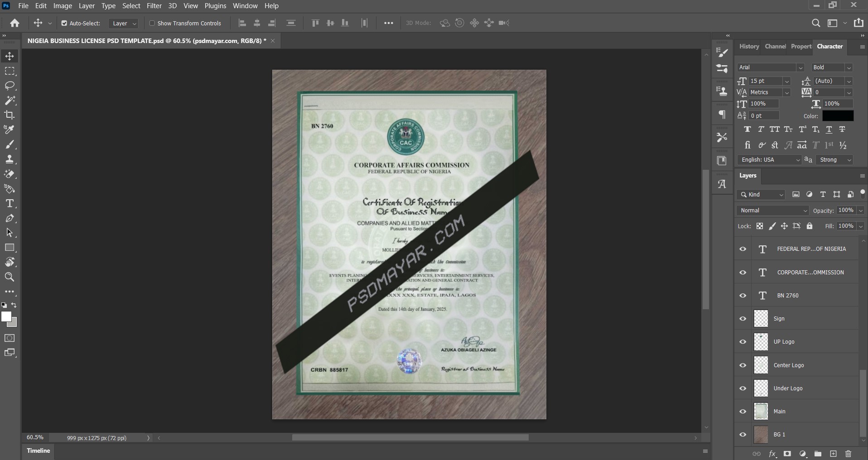Open the Character panel text color swatch
Image resolution: width=868 pixels, height=460 pixels.
click(x=838, y=116)
